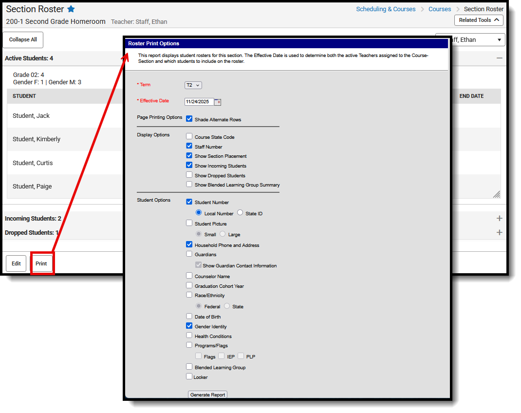Click the plus icon beside Incoming Students

coord(499,218)
